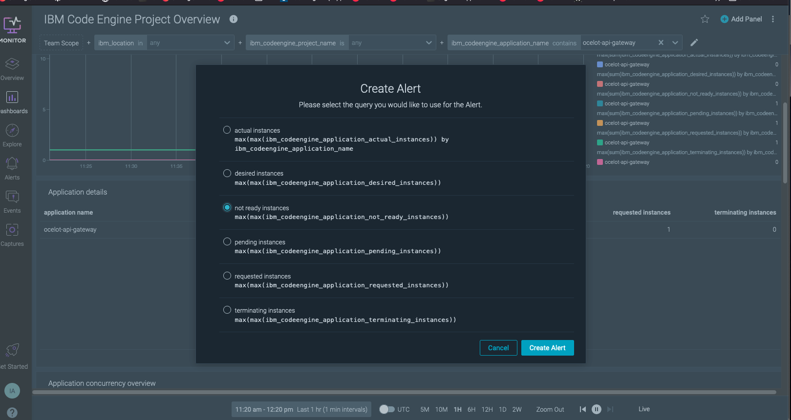This screenshot has height=420, width=791.
Task: Click the teal legend swatch for not ready instances
Action: click(600, 103)
